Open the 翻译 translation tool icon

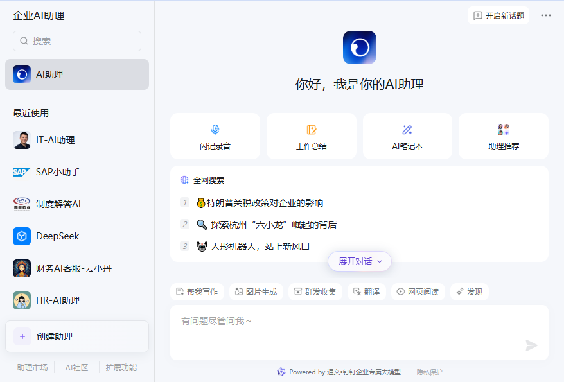[366, 291]
